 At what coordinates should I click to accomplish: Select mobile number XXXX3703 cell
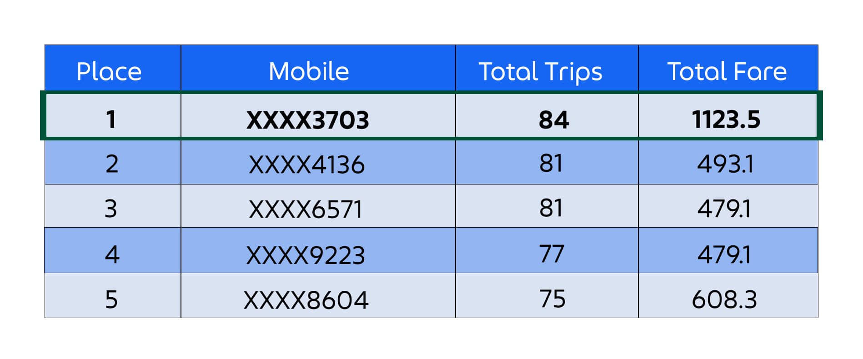318,115
